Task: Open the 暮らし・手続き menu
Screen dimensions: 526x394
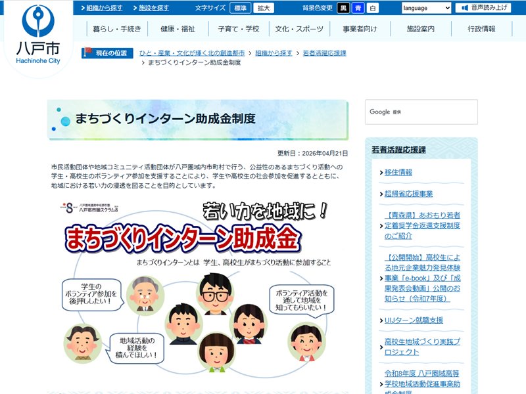Action: (x=117, y=30)
